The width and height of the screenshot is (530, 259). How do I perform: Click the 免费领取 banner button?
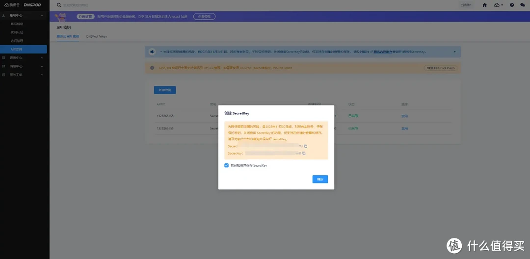(x=204, y=16)
